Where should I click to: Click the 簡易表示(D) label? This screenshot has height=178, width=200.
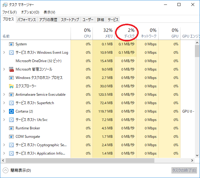pyautogui.click(x=21, y=170)
